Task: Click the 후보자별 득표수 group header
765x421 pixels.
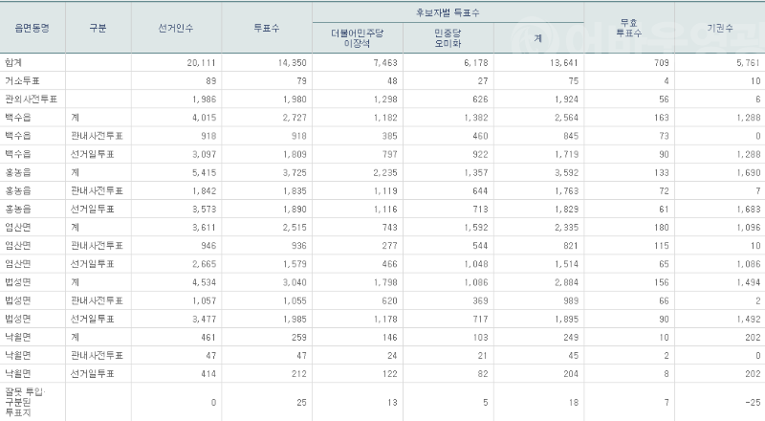Action: pyautogui.click(x=449, y=11)
